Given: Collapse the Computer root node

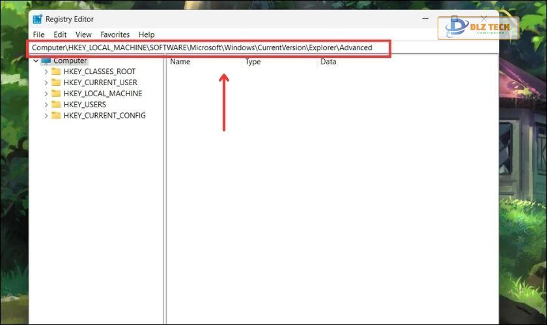Looking at the screenshot, I should 36,60.
